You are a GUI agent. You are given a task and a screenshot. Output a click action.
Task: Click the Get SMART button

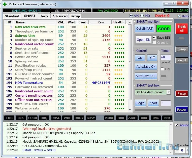click(144, 28)
